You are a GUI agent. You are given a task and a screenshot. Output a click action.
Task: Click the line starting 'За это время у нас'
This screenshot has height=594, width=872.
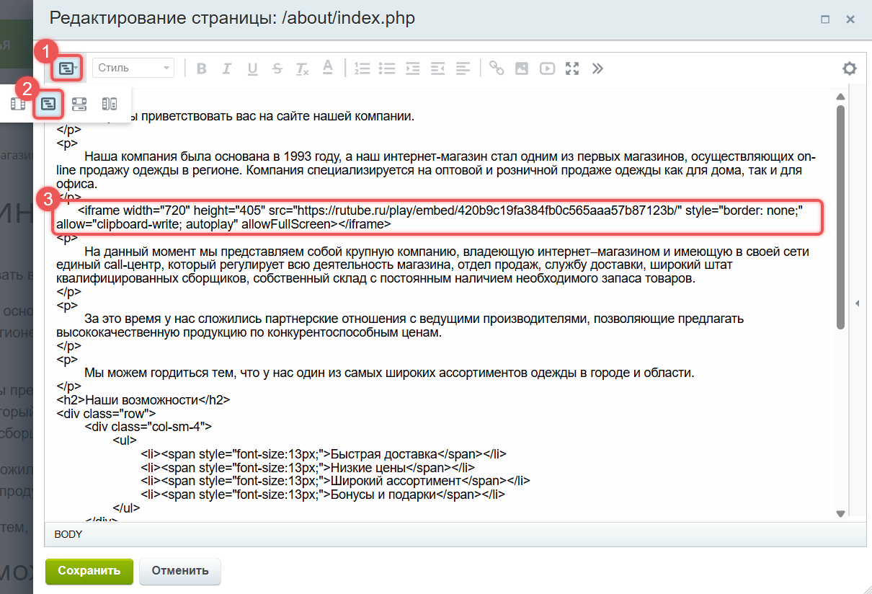pos(414,319)
